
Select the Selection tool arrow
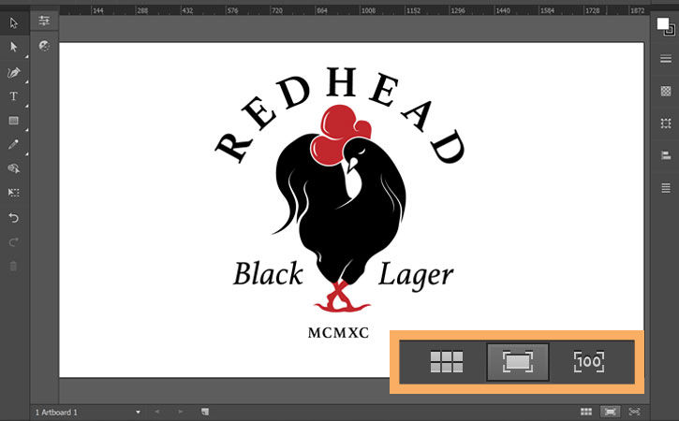pyautogui.click(x=14, y=22)
